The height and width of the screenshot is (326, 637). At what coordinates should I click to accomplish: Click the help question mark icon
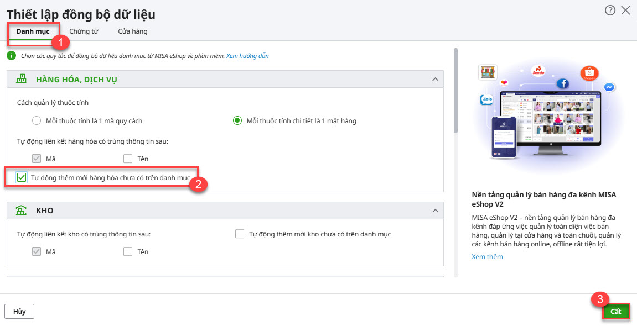pyautogui.click(x=610, y=10)
